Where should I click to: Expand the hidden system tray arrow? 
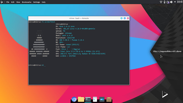tap(175, 2)
